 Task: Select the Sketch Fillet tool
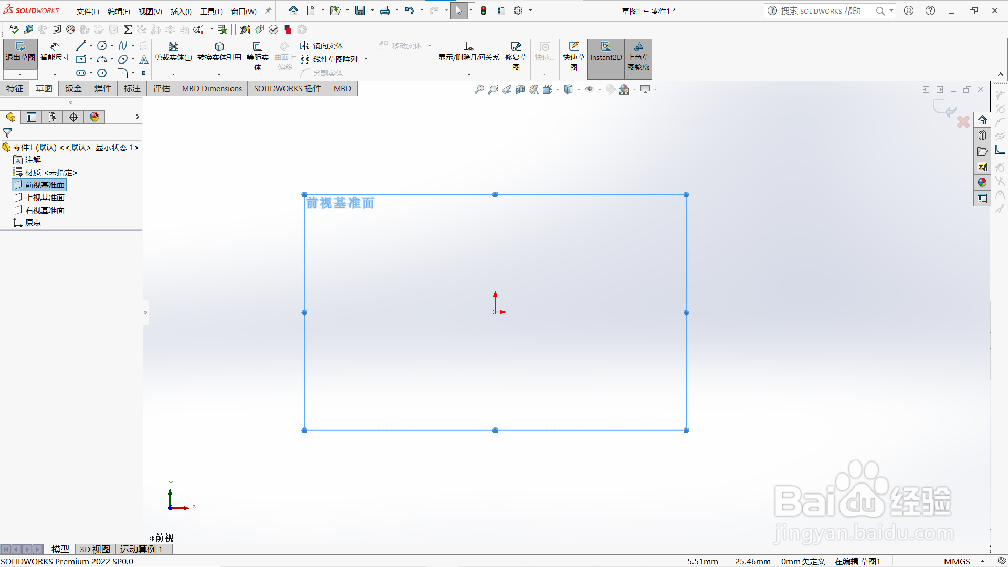pos(123,73)
